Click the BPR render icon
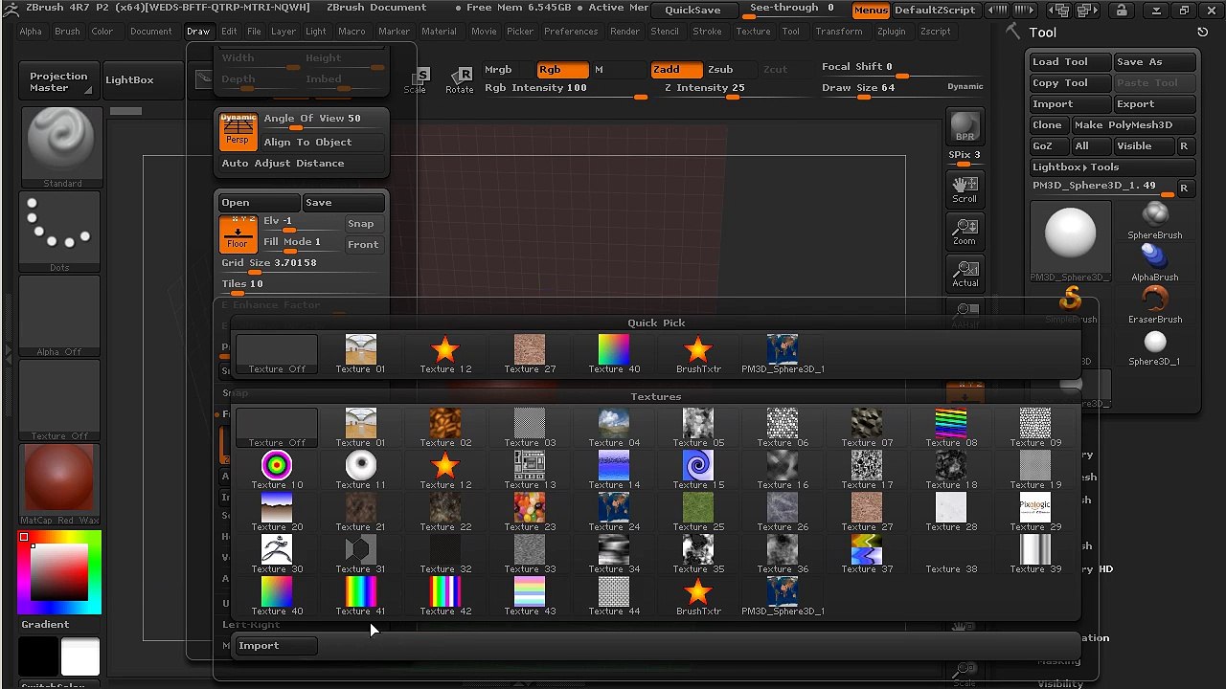Image resolution: width=1226 pixels, height=689 pixels. [x=965, y=126]
